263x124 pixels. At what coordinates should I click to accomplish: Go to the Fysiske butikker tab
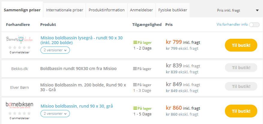(x=173, y=10)
